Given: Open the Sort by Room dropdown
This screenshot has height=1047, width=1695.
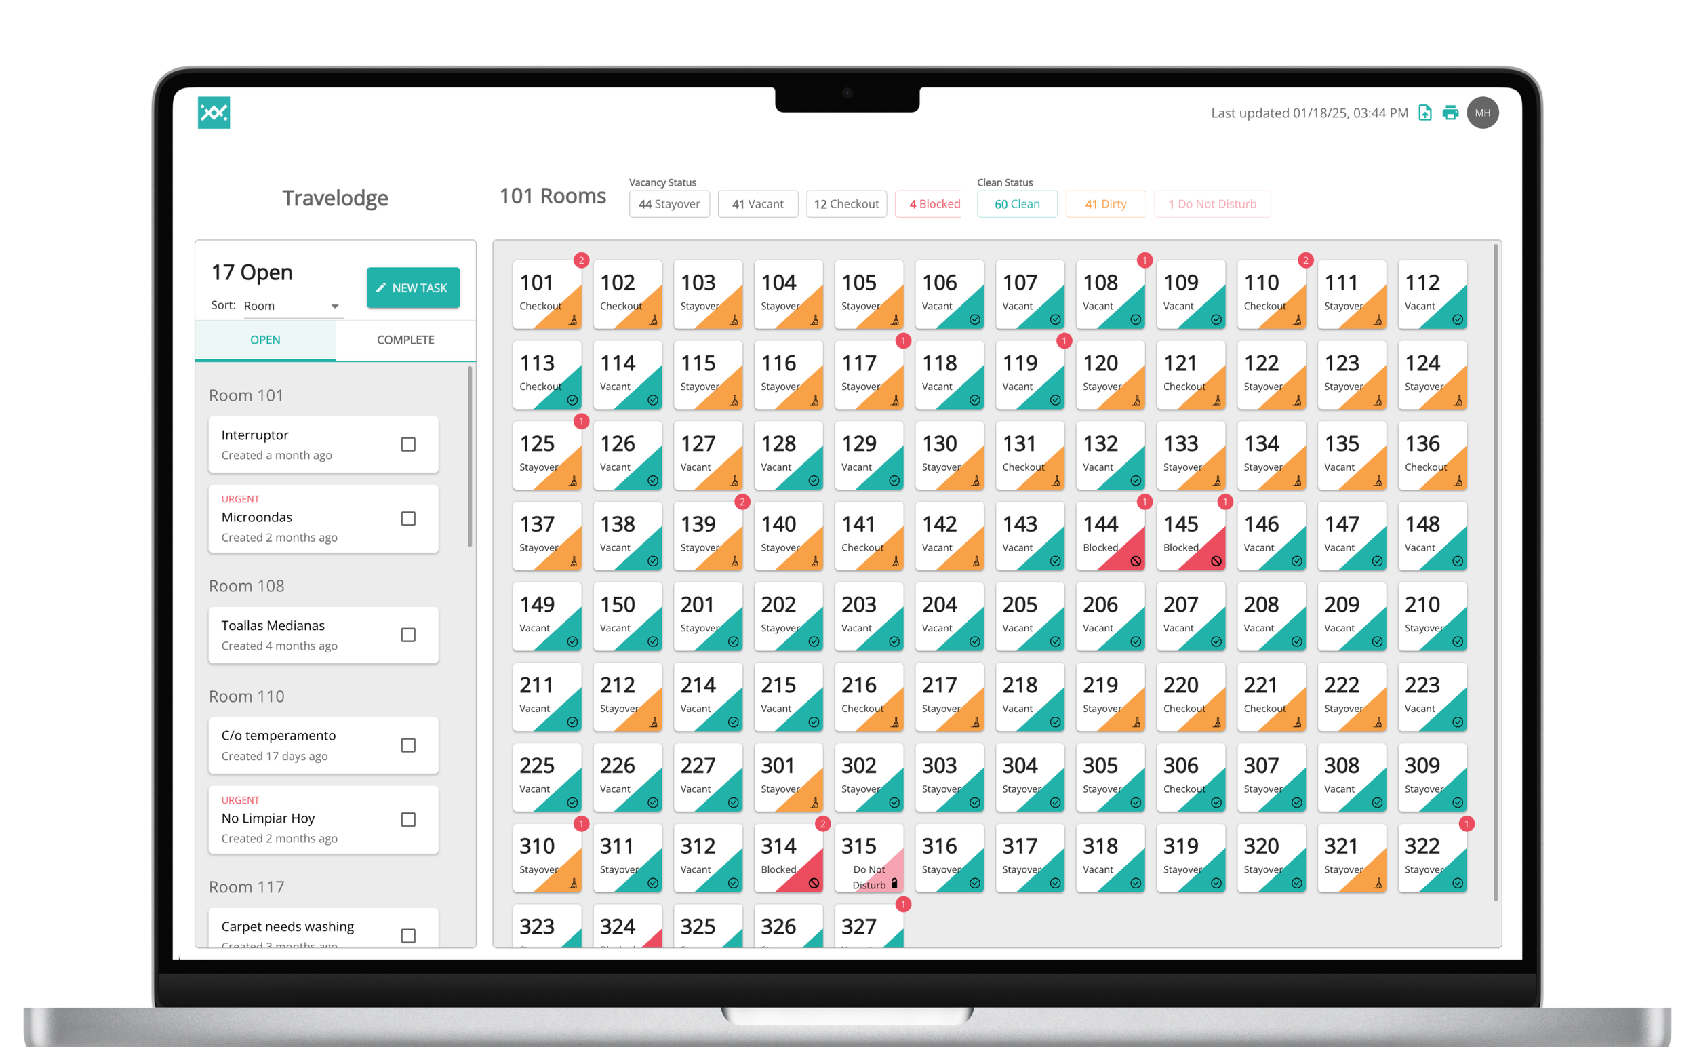Looking at the screenshot, I should [292, 306].
